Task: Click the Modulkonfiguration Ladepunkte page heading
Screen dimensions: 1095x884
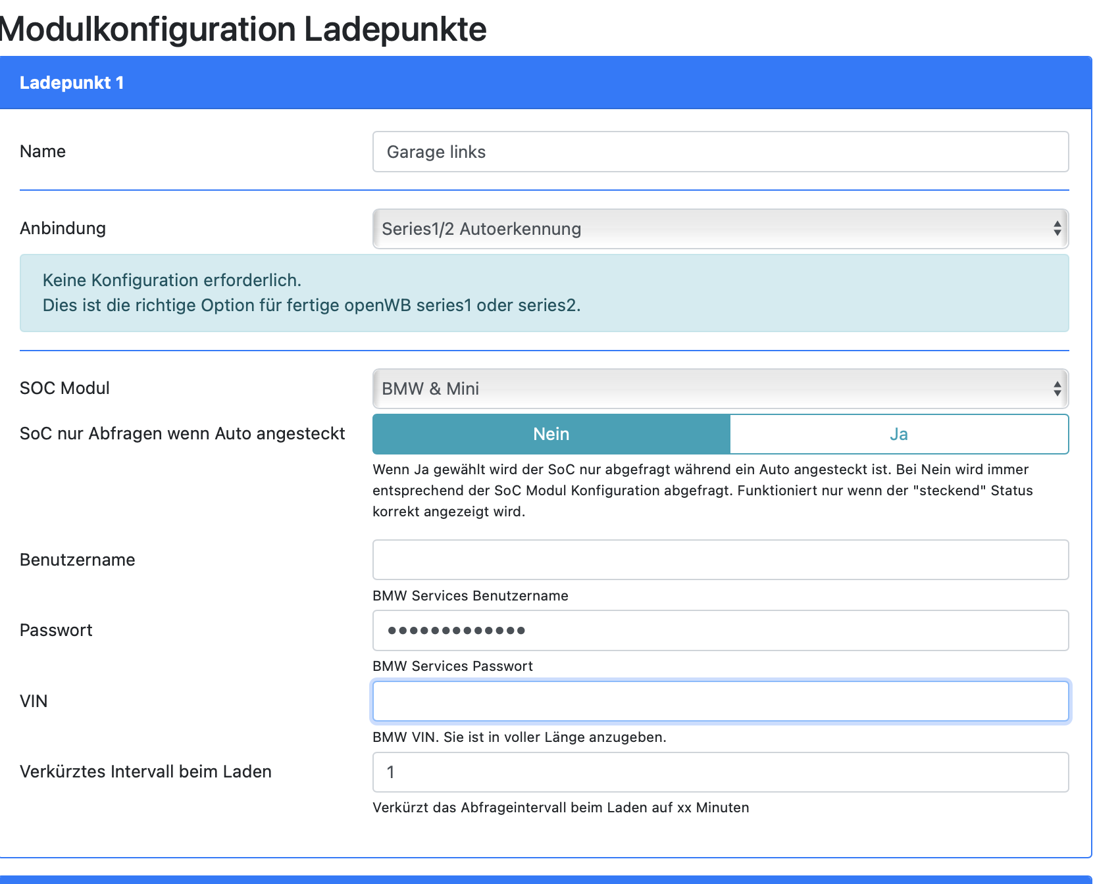Action: point(243,29)
